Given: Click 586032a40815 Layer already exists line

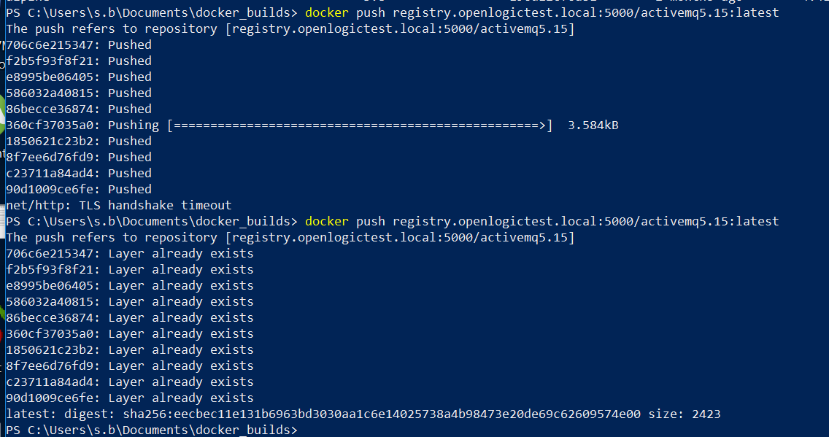Looking at the screenshot, I should pyautogui.click(x=130, y=302).
